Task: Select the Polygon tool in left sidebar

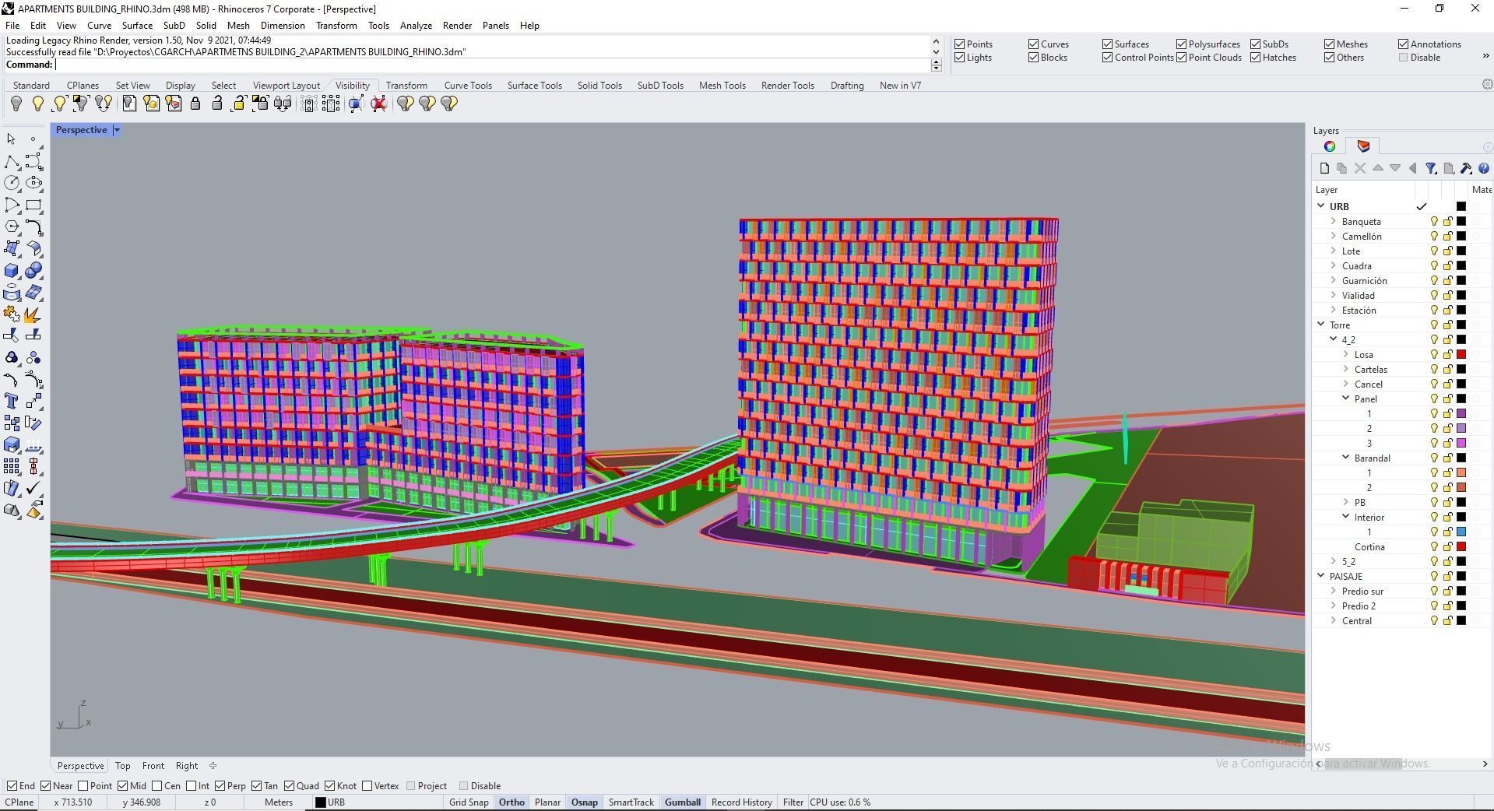Action: coord(12,226)
